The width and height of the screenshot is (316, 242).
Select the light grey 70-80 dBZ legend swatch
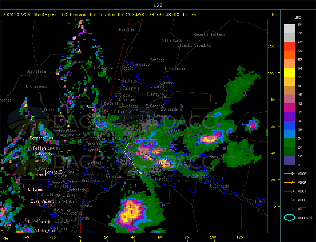289,29
